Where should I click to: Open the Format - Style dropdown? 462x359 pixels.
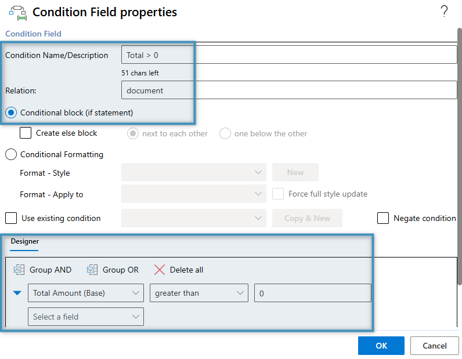pos(194,172)
